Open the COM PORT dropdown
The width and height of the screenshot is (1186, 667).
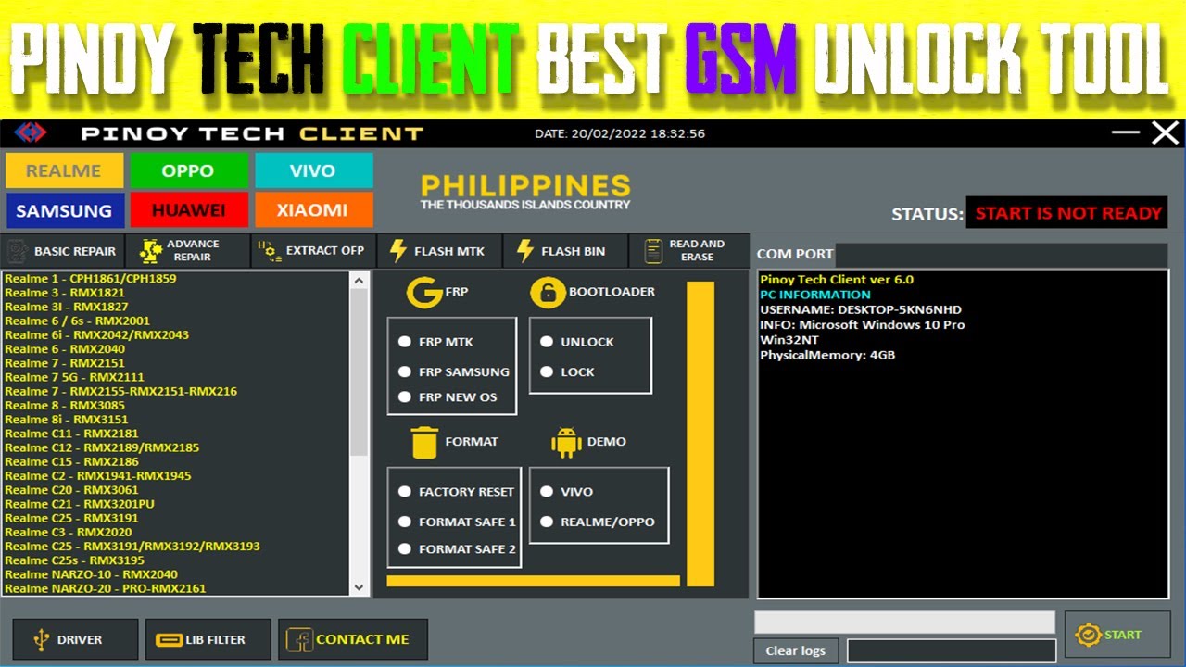1001,255
